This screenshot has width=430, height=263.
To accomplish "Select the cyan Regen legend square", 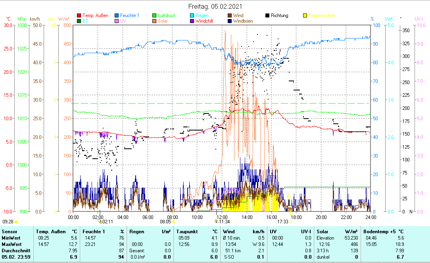I will (x=193, y=16).
